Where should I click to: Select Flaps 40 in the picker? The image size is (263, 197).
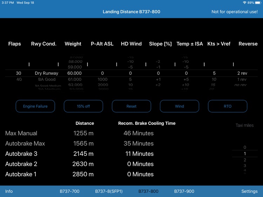pyautogui.click(x=19, y=80)
